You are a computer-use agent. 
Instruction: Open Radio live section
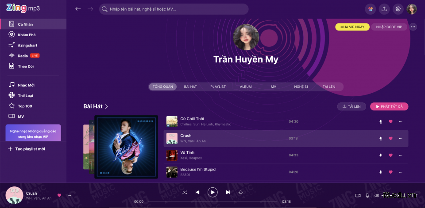[33, 56]
